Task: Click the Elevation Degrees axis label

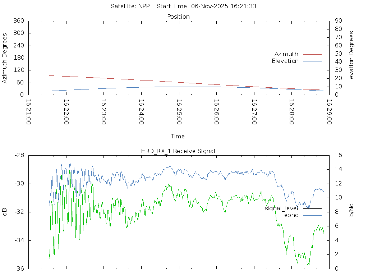Action: coord(351,58)
